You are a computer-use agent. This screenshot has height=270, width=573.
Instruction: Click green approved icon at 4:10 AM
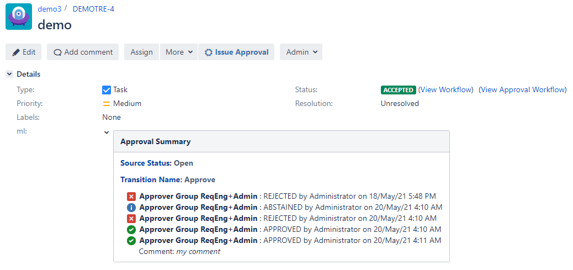click(131, 230)
